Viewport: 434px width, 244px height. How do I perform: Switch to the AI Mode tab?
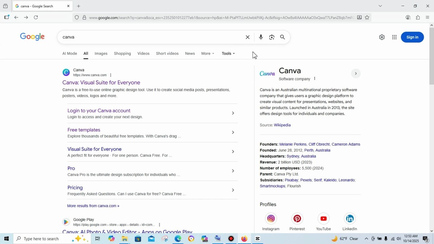[70, 54]
